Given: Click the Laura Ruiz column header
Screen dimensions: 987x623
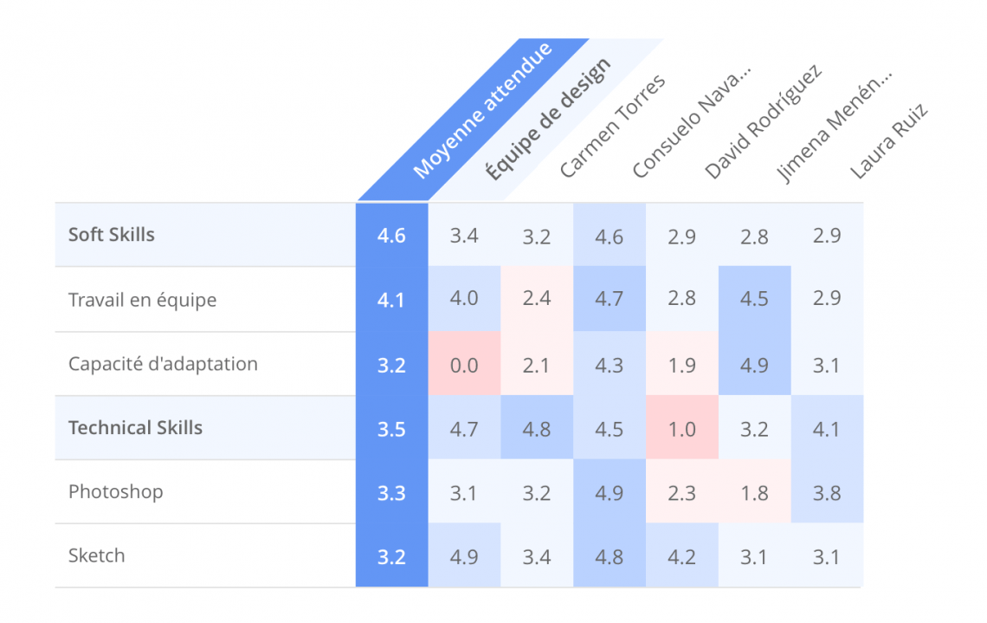Looking at the screenshot, I should (x=889, y=141).
